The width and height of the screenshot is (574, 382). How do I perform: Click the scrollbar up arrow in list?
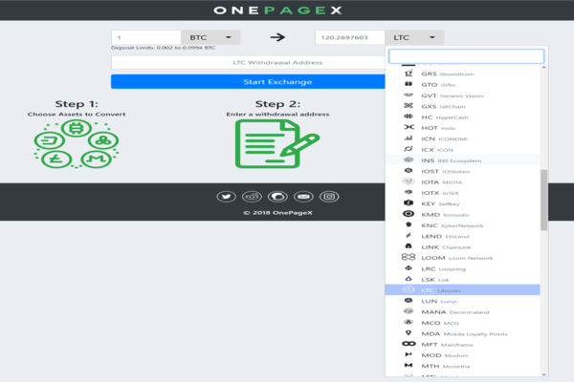[543, 67]
